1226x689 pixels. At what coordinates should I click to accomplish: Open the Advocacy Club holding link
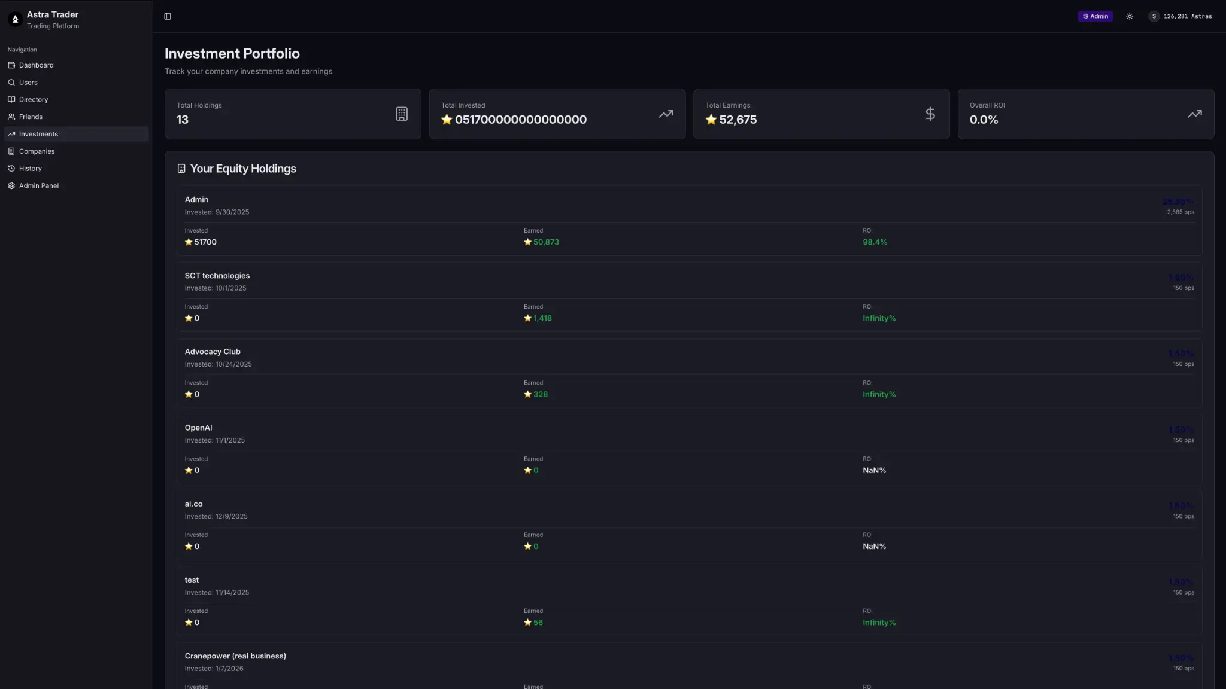coord(213,351)
